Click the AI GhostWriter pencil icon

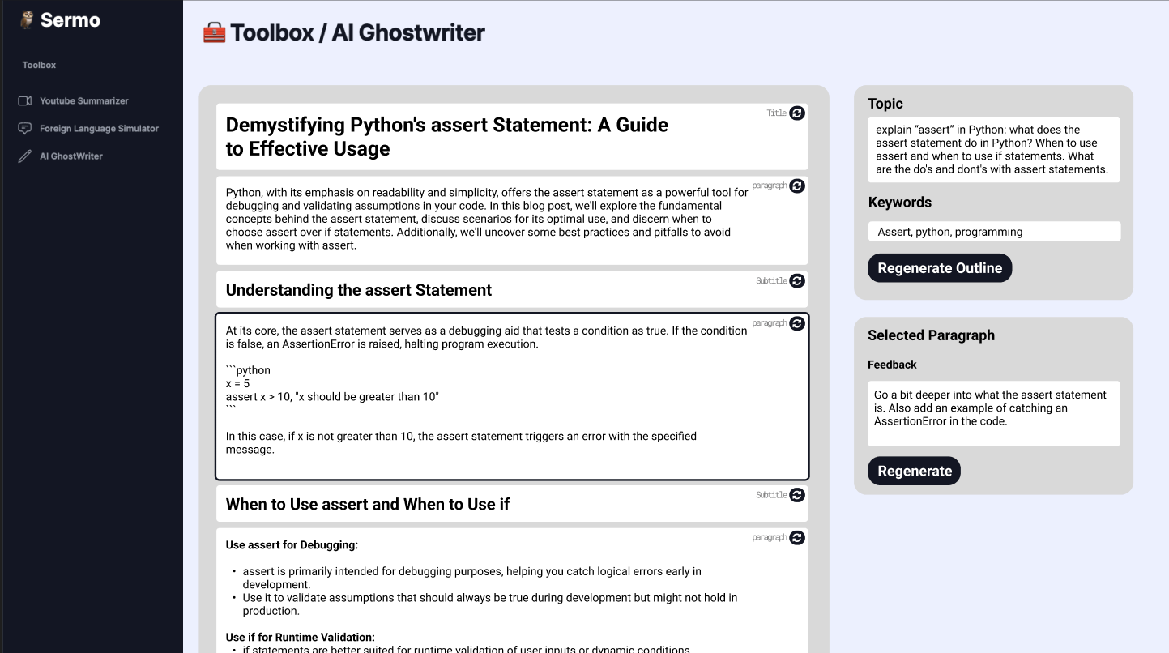coord(24,156)
